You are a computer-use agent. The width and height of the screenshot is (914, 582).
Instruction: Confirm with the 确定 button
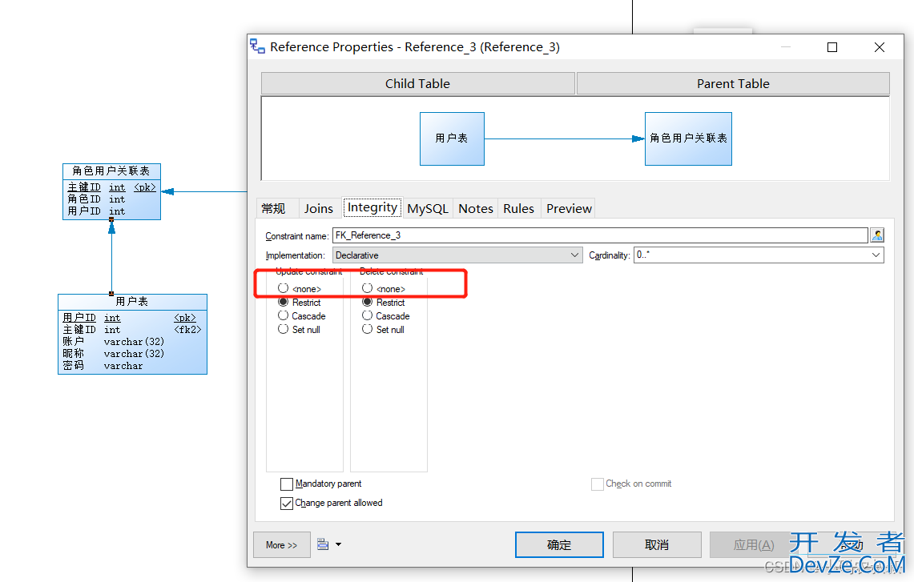click(x=560, y=544)
